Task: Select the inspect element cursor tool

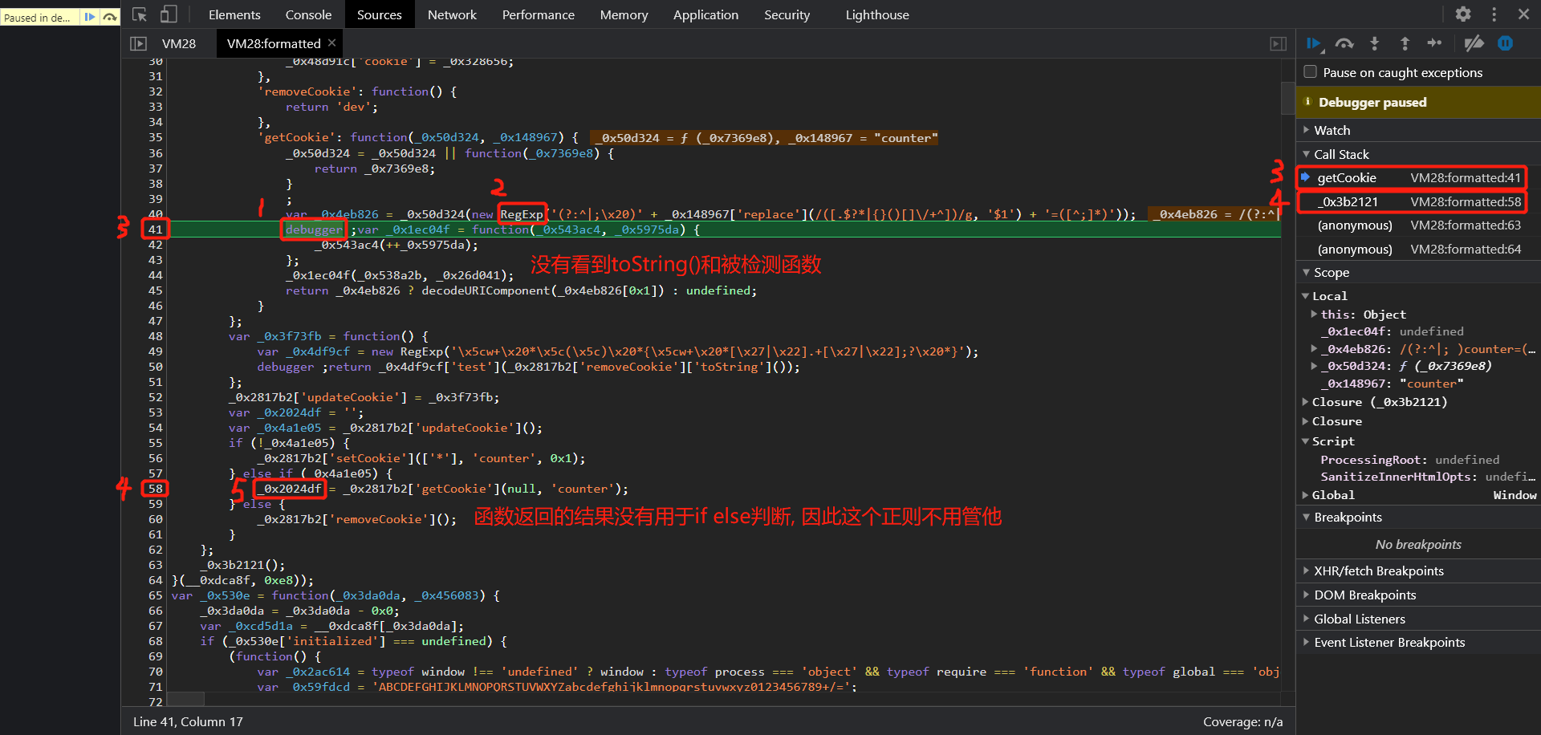Action: 139,14
